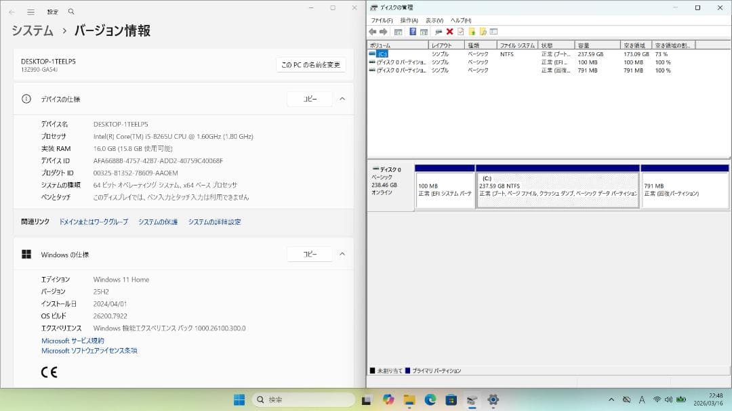Image resolution: width=732 pixels, height=411 pixels.
Task: Open the ファイル(F) menu
Action: pos(382,20)
